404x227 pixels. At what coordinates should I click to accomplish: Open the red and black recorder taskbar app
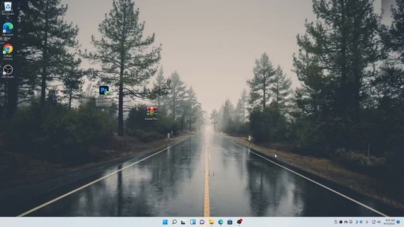239,221
